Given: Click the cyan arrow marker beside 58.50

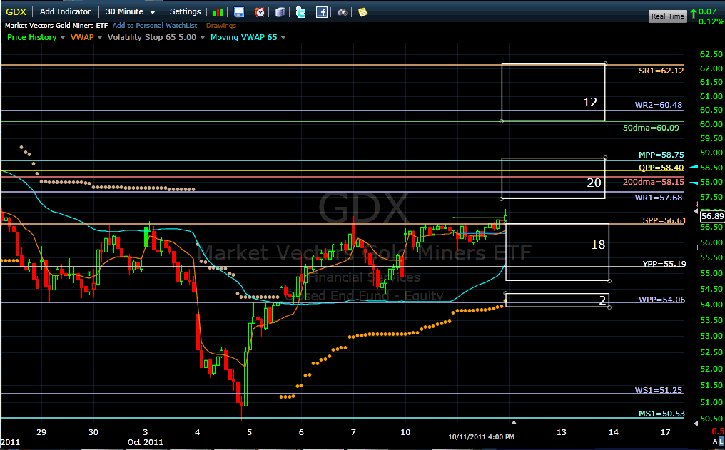Looking at the screenshot, I should tap(694, 167).
